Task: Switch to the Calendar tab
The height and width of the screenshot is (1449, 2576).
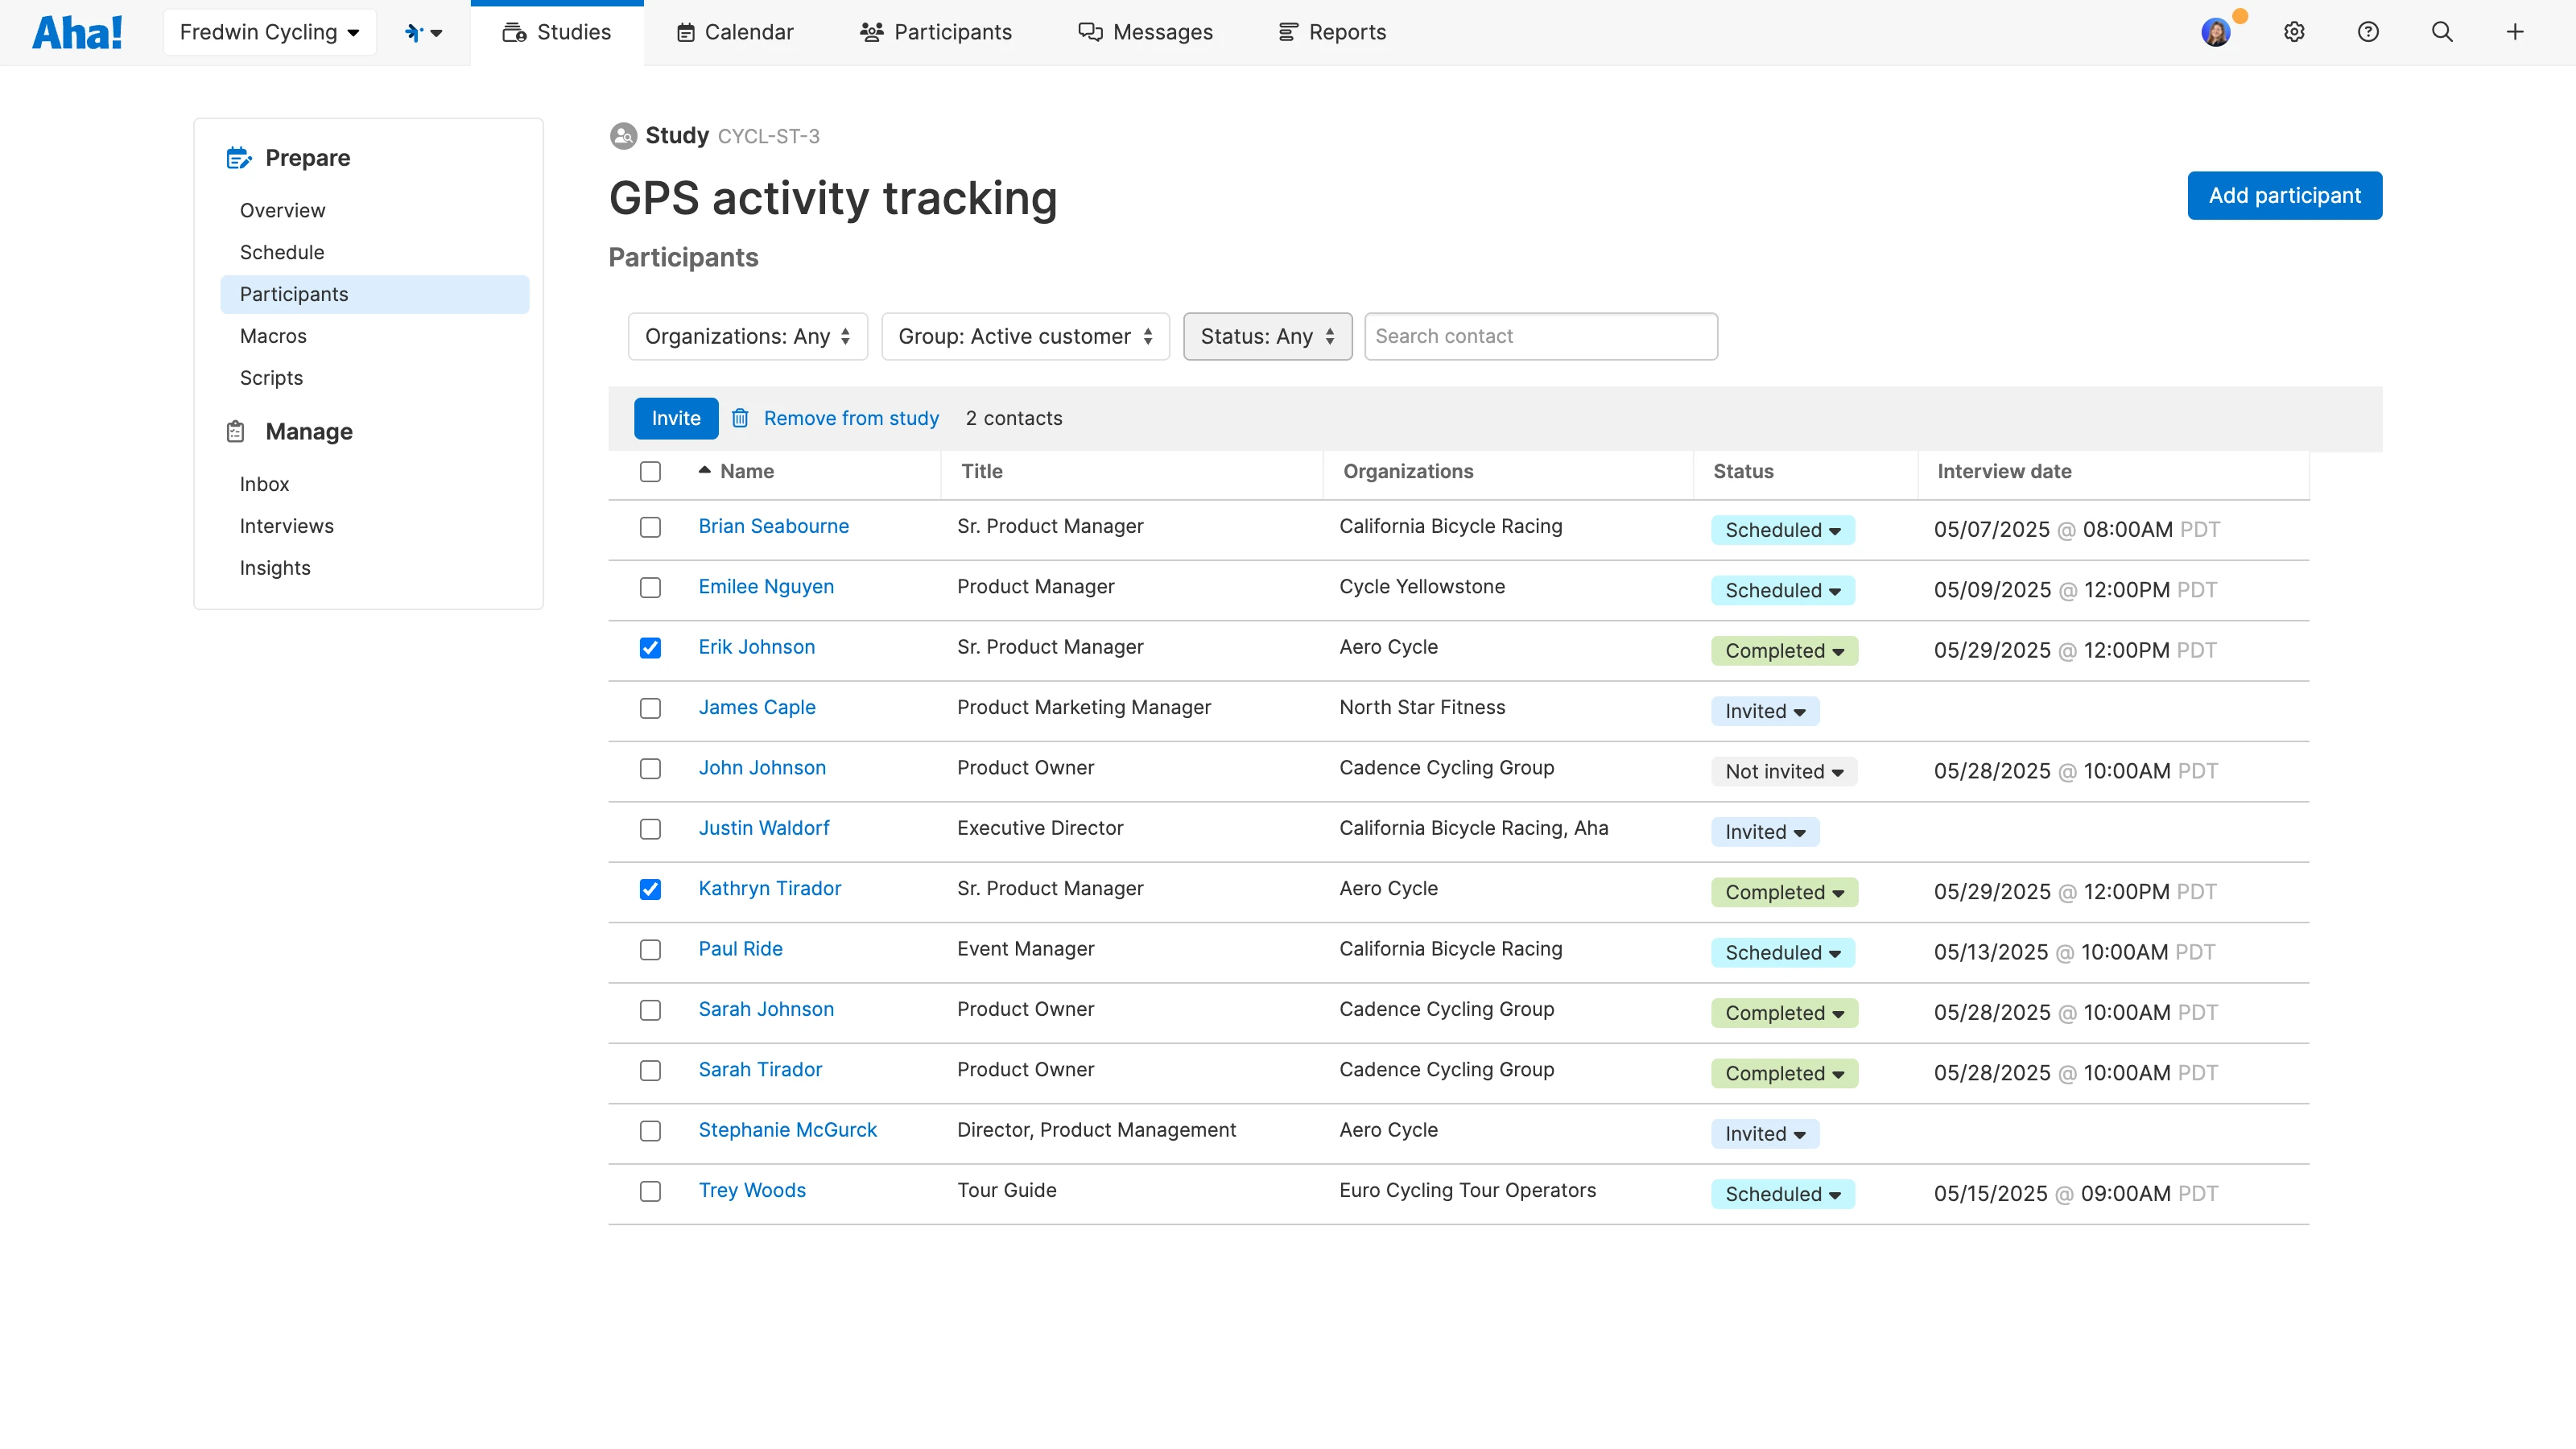Action: point(734,32)
